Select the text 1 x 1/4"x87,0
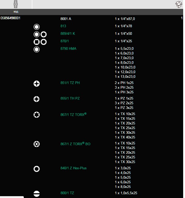This screenshot has height=198, width=185. [x=125, y=19]
